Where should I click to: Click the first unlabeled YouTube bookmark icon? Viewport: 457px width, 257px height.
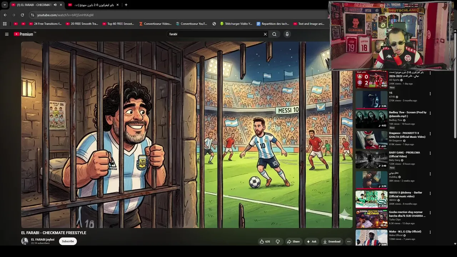[16, 24]
